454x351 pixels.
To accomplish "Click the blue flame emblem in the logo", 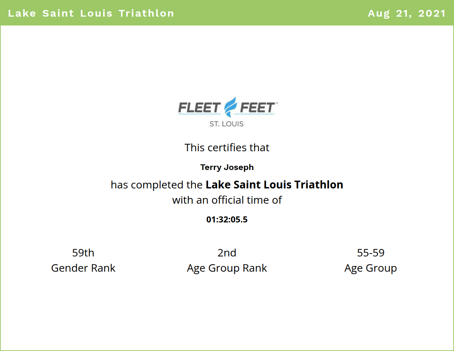I will (x=231, y=107).
